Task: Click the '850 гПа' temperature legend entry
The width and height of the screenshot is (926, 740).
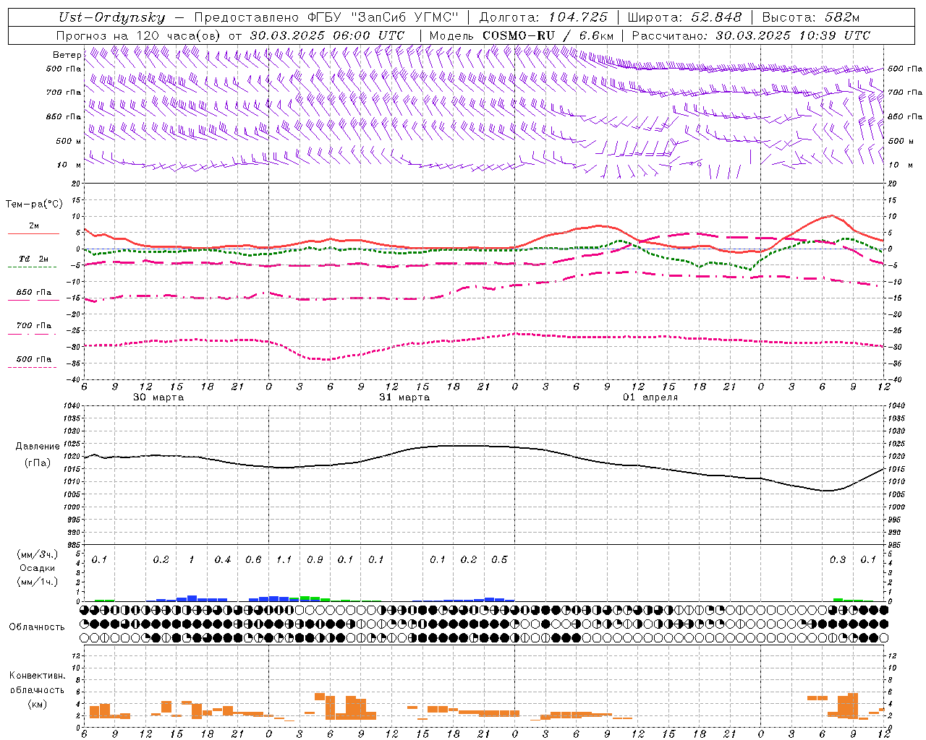Action: point(33,296)
